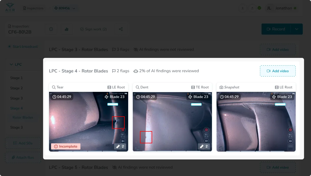This screenshot has height=176, width=311.
Task: Click the Blade 23 tag on the Tear card
Action: coord(115,97)
